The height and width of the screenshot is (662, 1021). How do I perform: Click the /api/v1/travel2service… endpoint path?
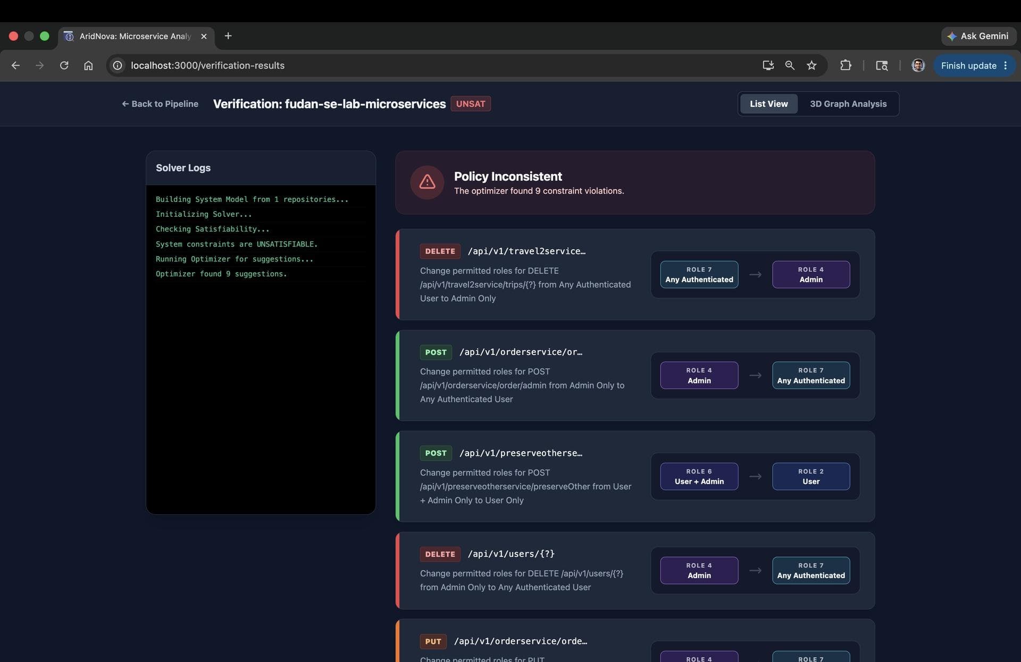pyautogui.click(x=526, y=251)
